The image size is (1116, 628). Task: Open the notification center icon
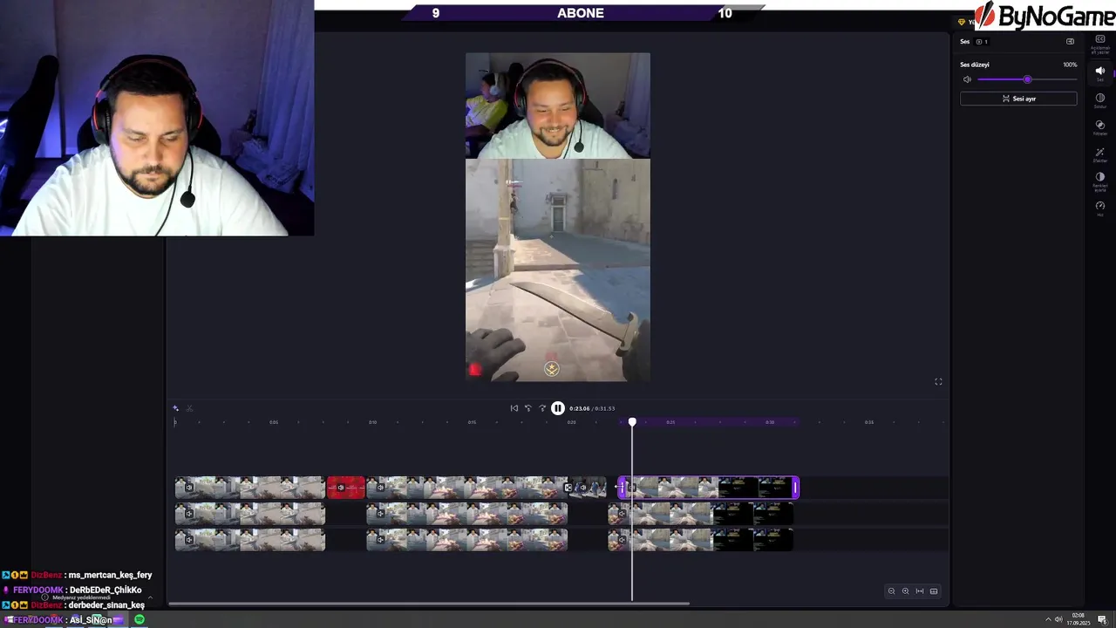(x=1102, y=619)
